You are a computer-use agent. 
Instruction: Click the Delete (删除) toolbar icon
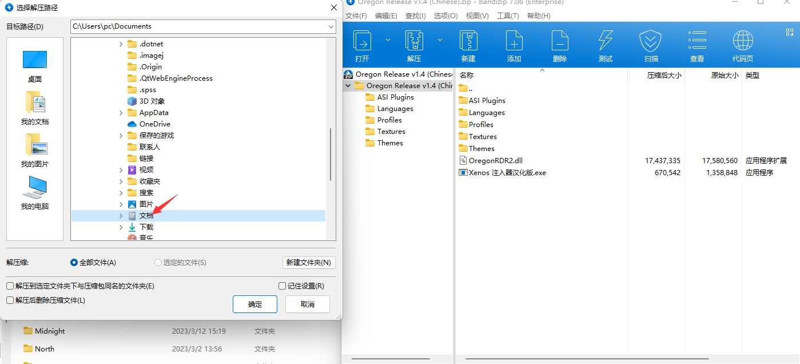pos(560,41)
